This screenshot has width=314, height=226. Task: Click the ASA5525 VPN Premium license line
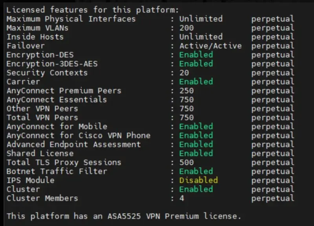point(124,216)
